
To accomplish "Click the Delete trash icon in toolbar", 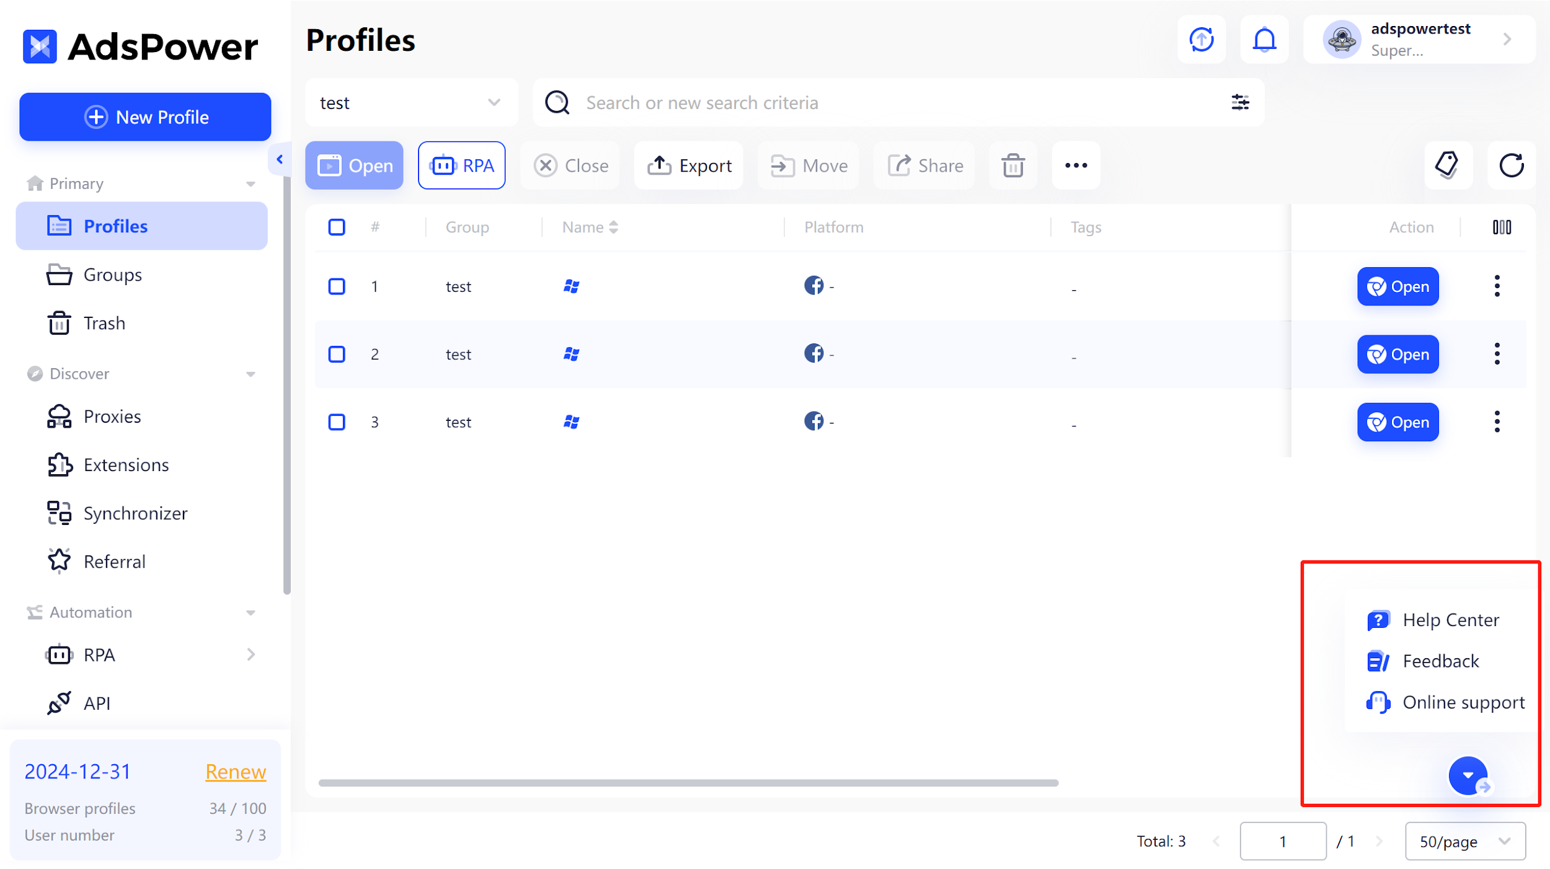I will coord(1012,165).
